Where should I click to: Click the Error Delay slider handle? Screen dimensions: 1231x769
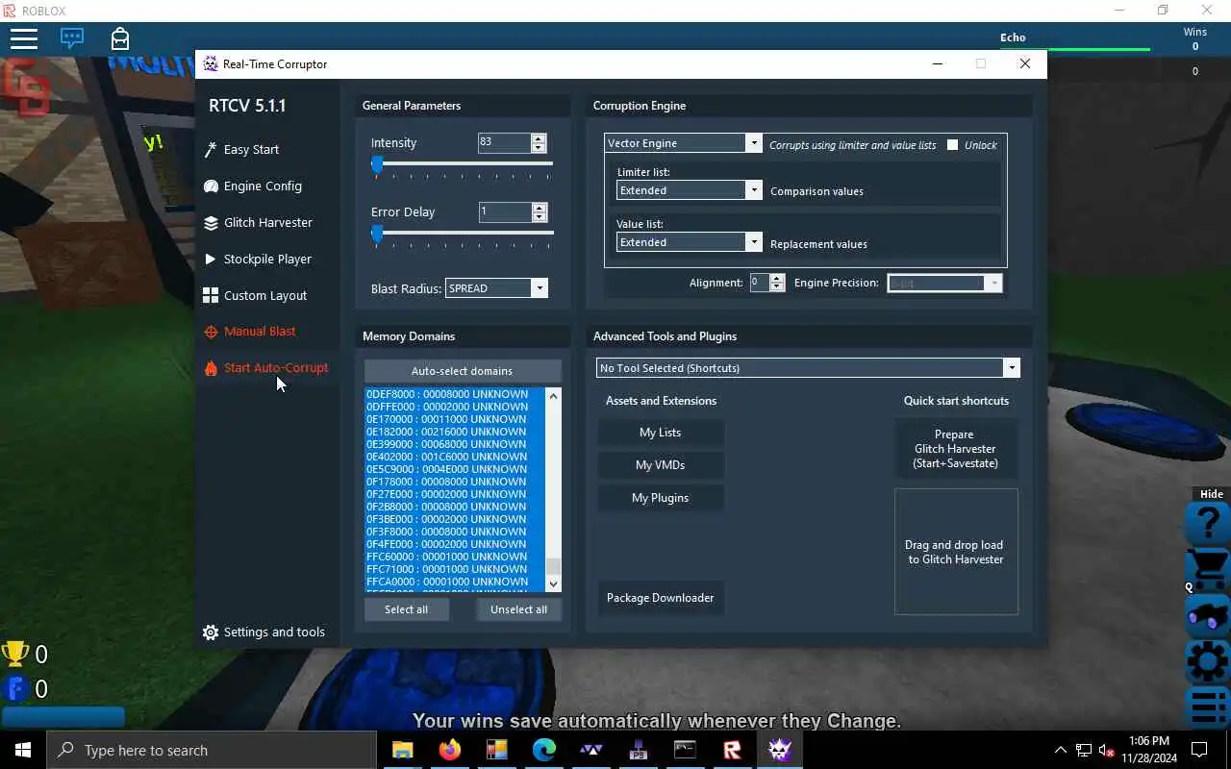(x=377, y=234)
